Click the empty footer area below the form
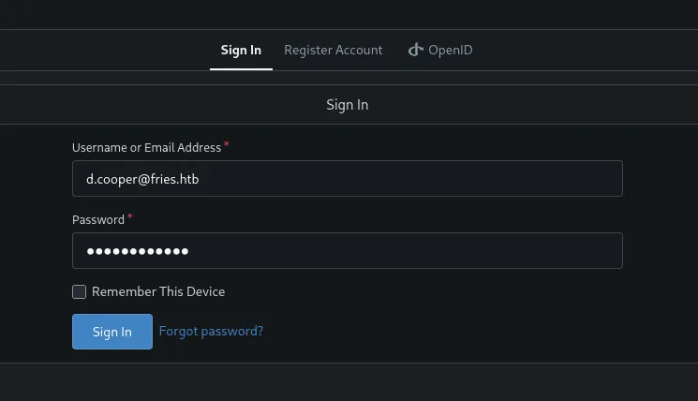Image resolution: width=698 pixels, height=401 pixels. click(x=349, y=382)
